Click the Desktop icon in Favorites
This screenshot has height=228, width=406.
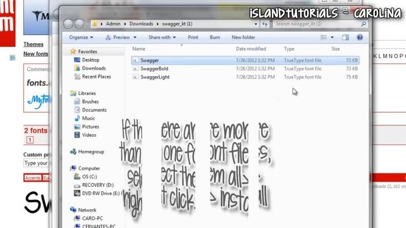pyautogui.click(x=77, y=60)
